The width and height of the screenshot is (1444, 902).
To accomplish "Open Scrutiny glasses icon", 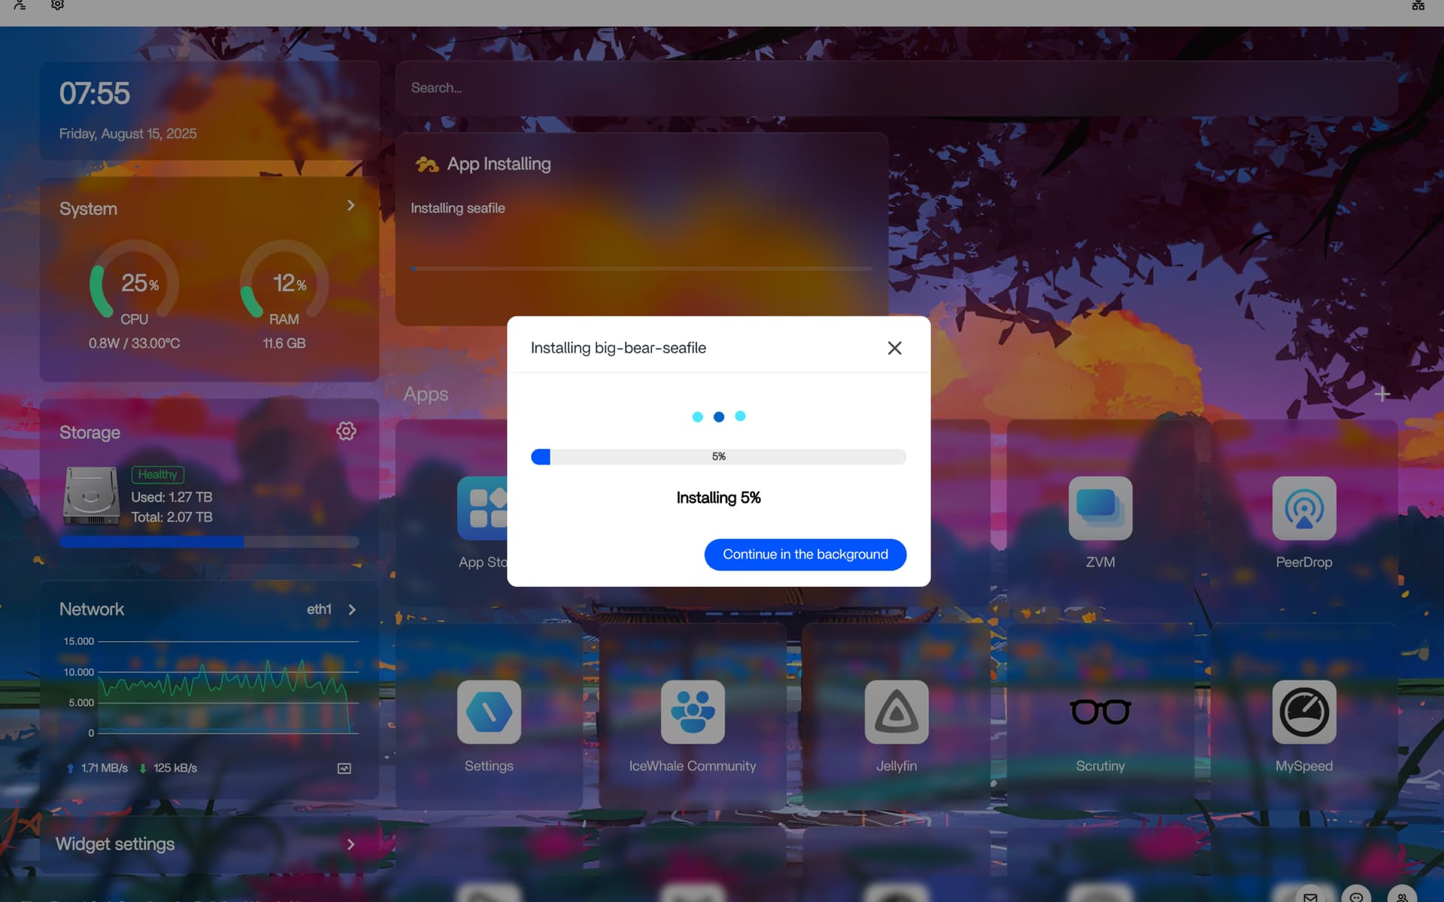I will pos(1100,712).
